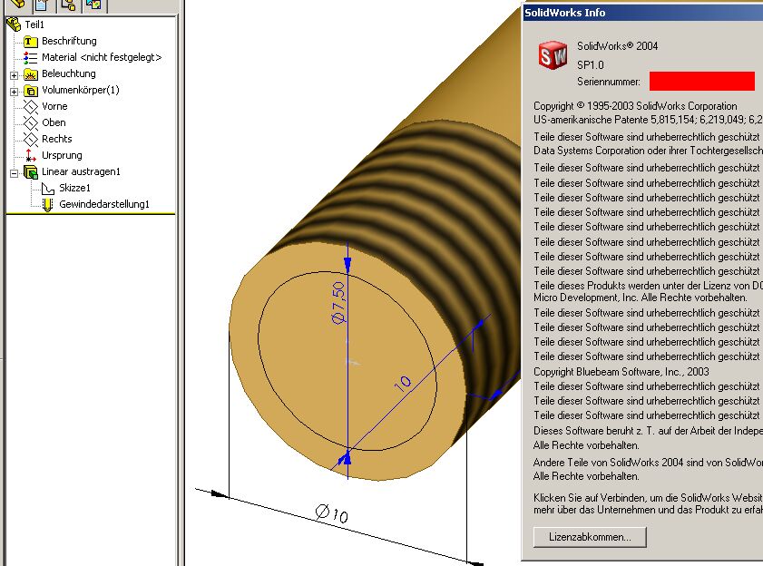Click the Ø7,50 thread diameter dimension
Image resolution: width=763 pixels, height=566 pixels.
[x=338, y=302]
